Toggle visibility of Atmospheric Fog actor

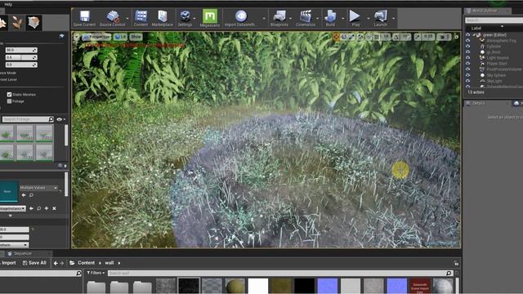[467, 41]
